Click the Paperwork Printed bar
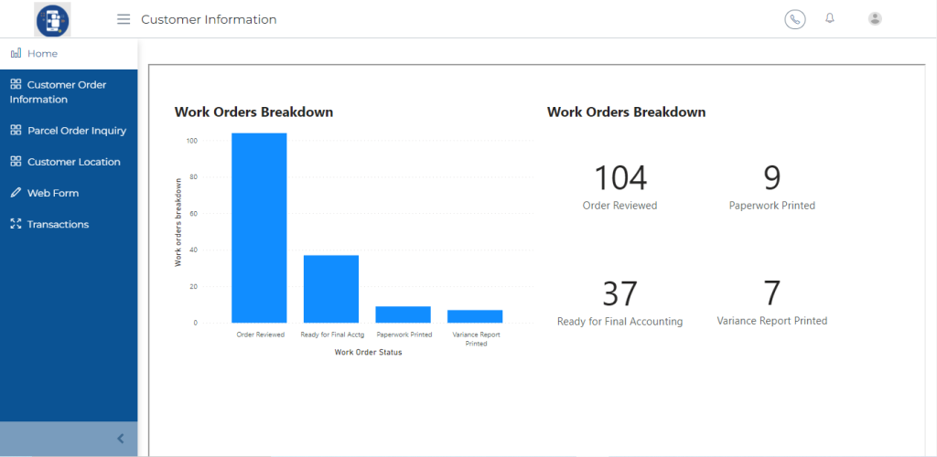 coord(403,314)
